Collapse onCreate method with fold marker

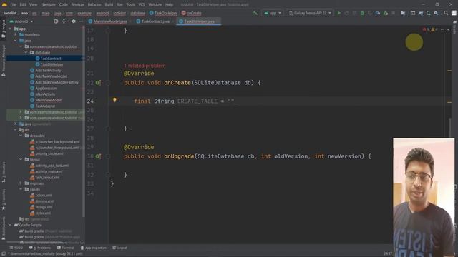tap(108, 83)
